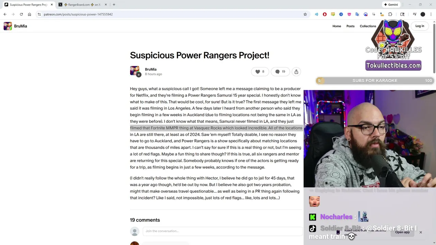Open comments via the speech-bubble 19 button
This screenshot has height=245, width=436.
(280, 71)
